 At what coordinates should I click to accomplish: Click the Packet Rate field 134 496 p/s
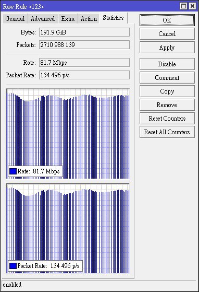point(84,75)
